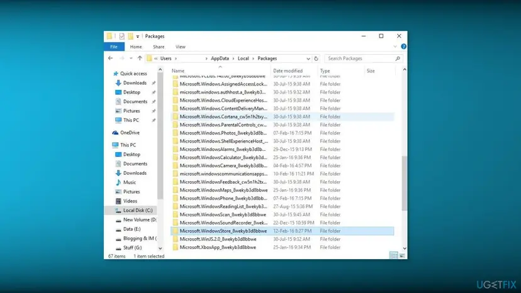Select Microsoft.WindowsPhone folder row
521x293 pixels.
283,198
